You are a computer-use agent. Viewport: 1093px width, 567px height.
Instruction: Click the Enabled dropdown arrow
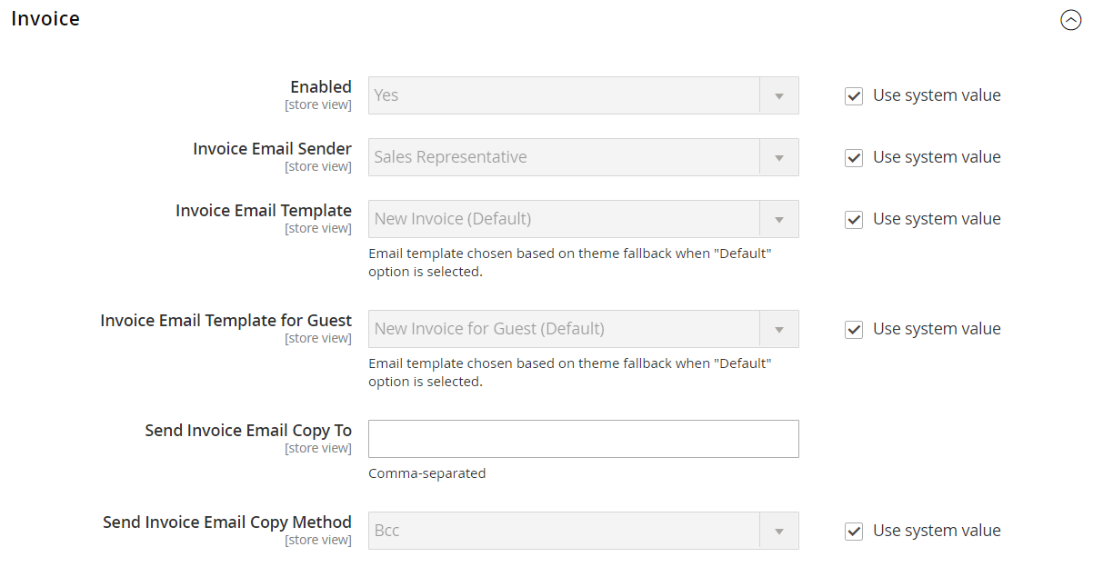(x=779, y=95)
